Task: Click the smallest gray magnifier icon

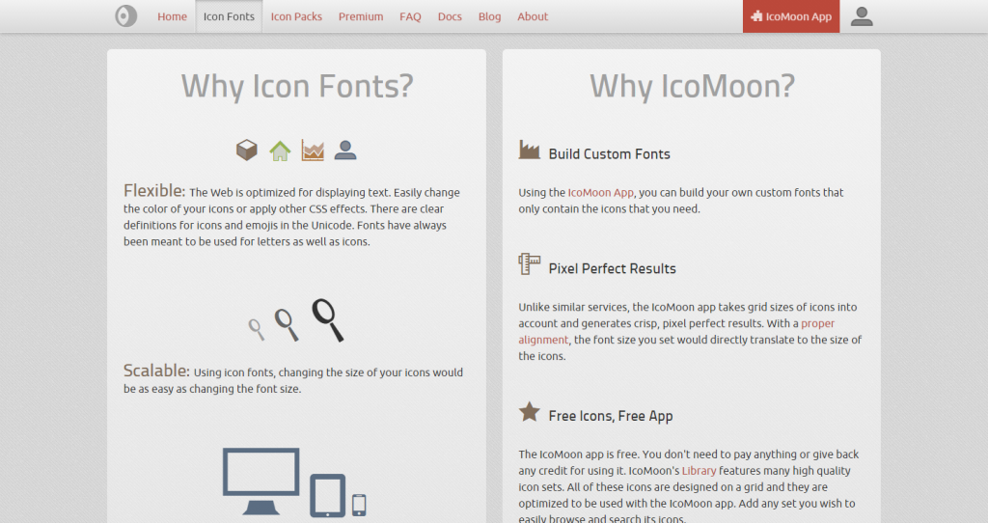Action: [256, 330]
